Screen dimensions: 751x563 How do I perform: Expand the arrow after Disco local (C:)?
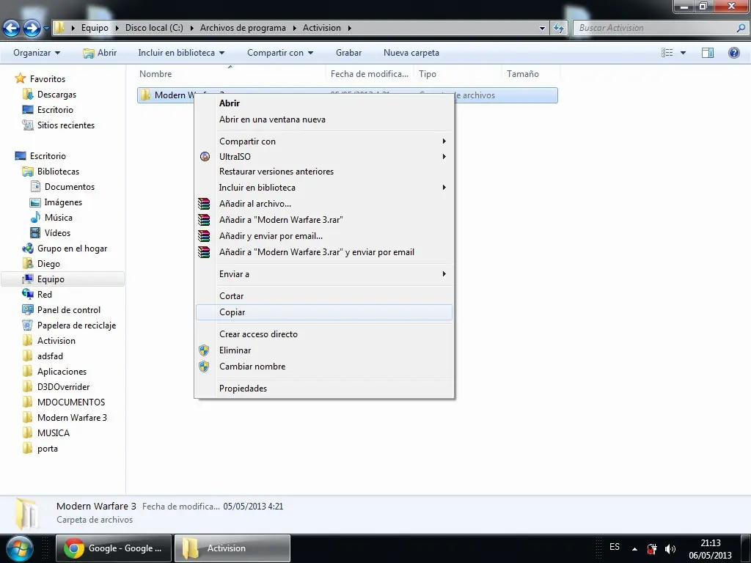191,29
